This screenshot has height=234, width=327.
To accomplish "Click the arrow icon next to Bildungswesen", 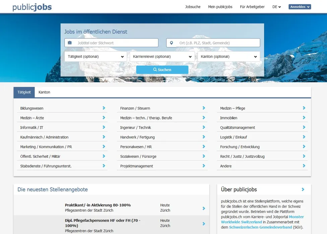I will point(104,108).
